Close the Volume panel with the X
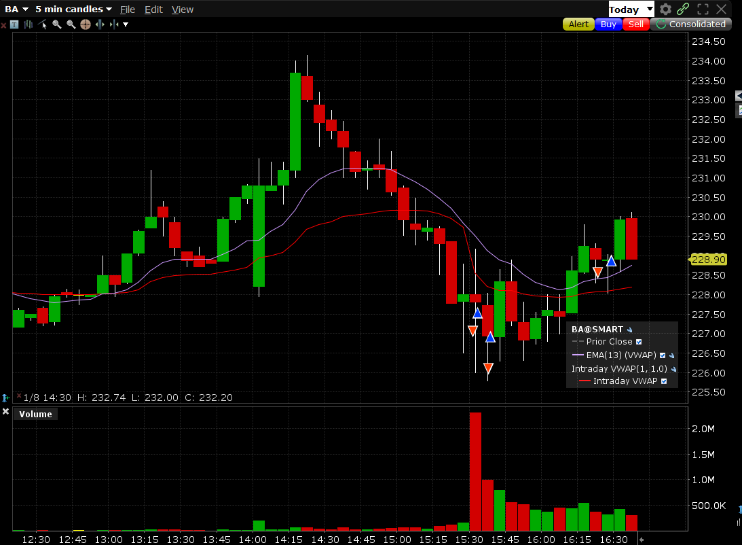 pyautogui.click(x=5, y=412)
